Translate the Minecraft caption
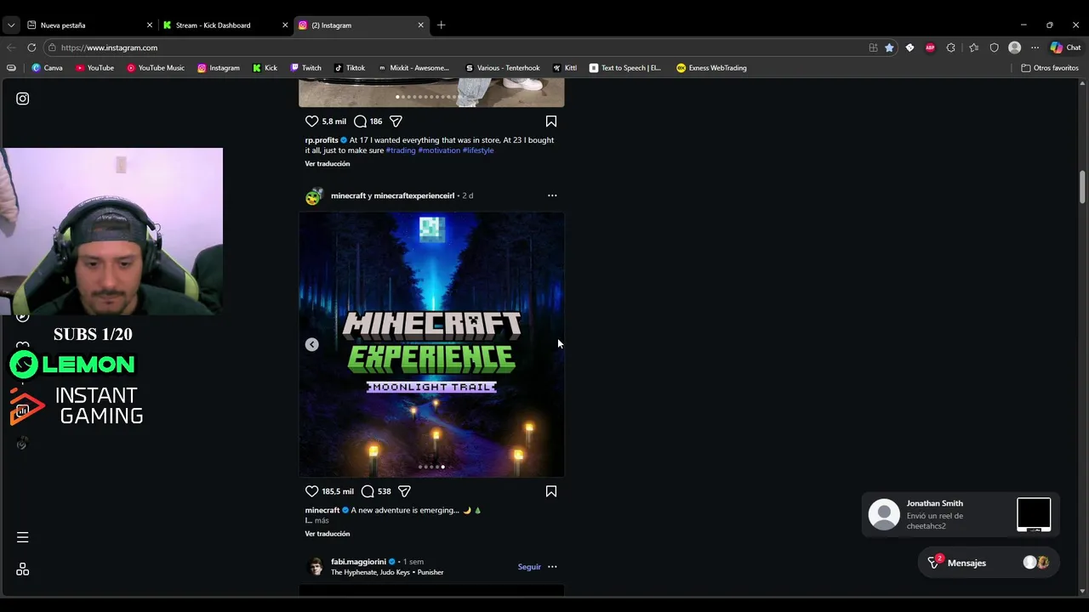The height and width of the screenshot is (612, 1089). click(x=328, y=534)
